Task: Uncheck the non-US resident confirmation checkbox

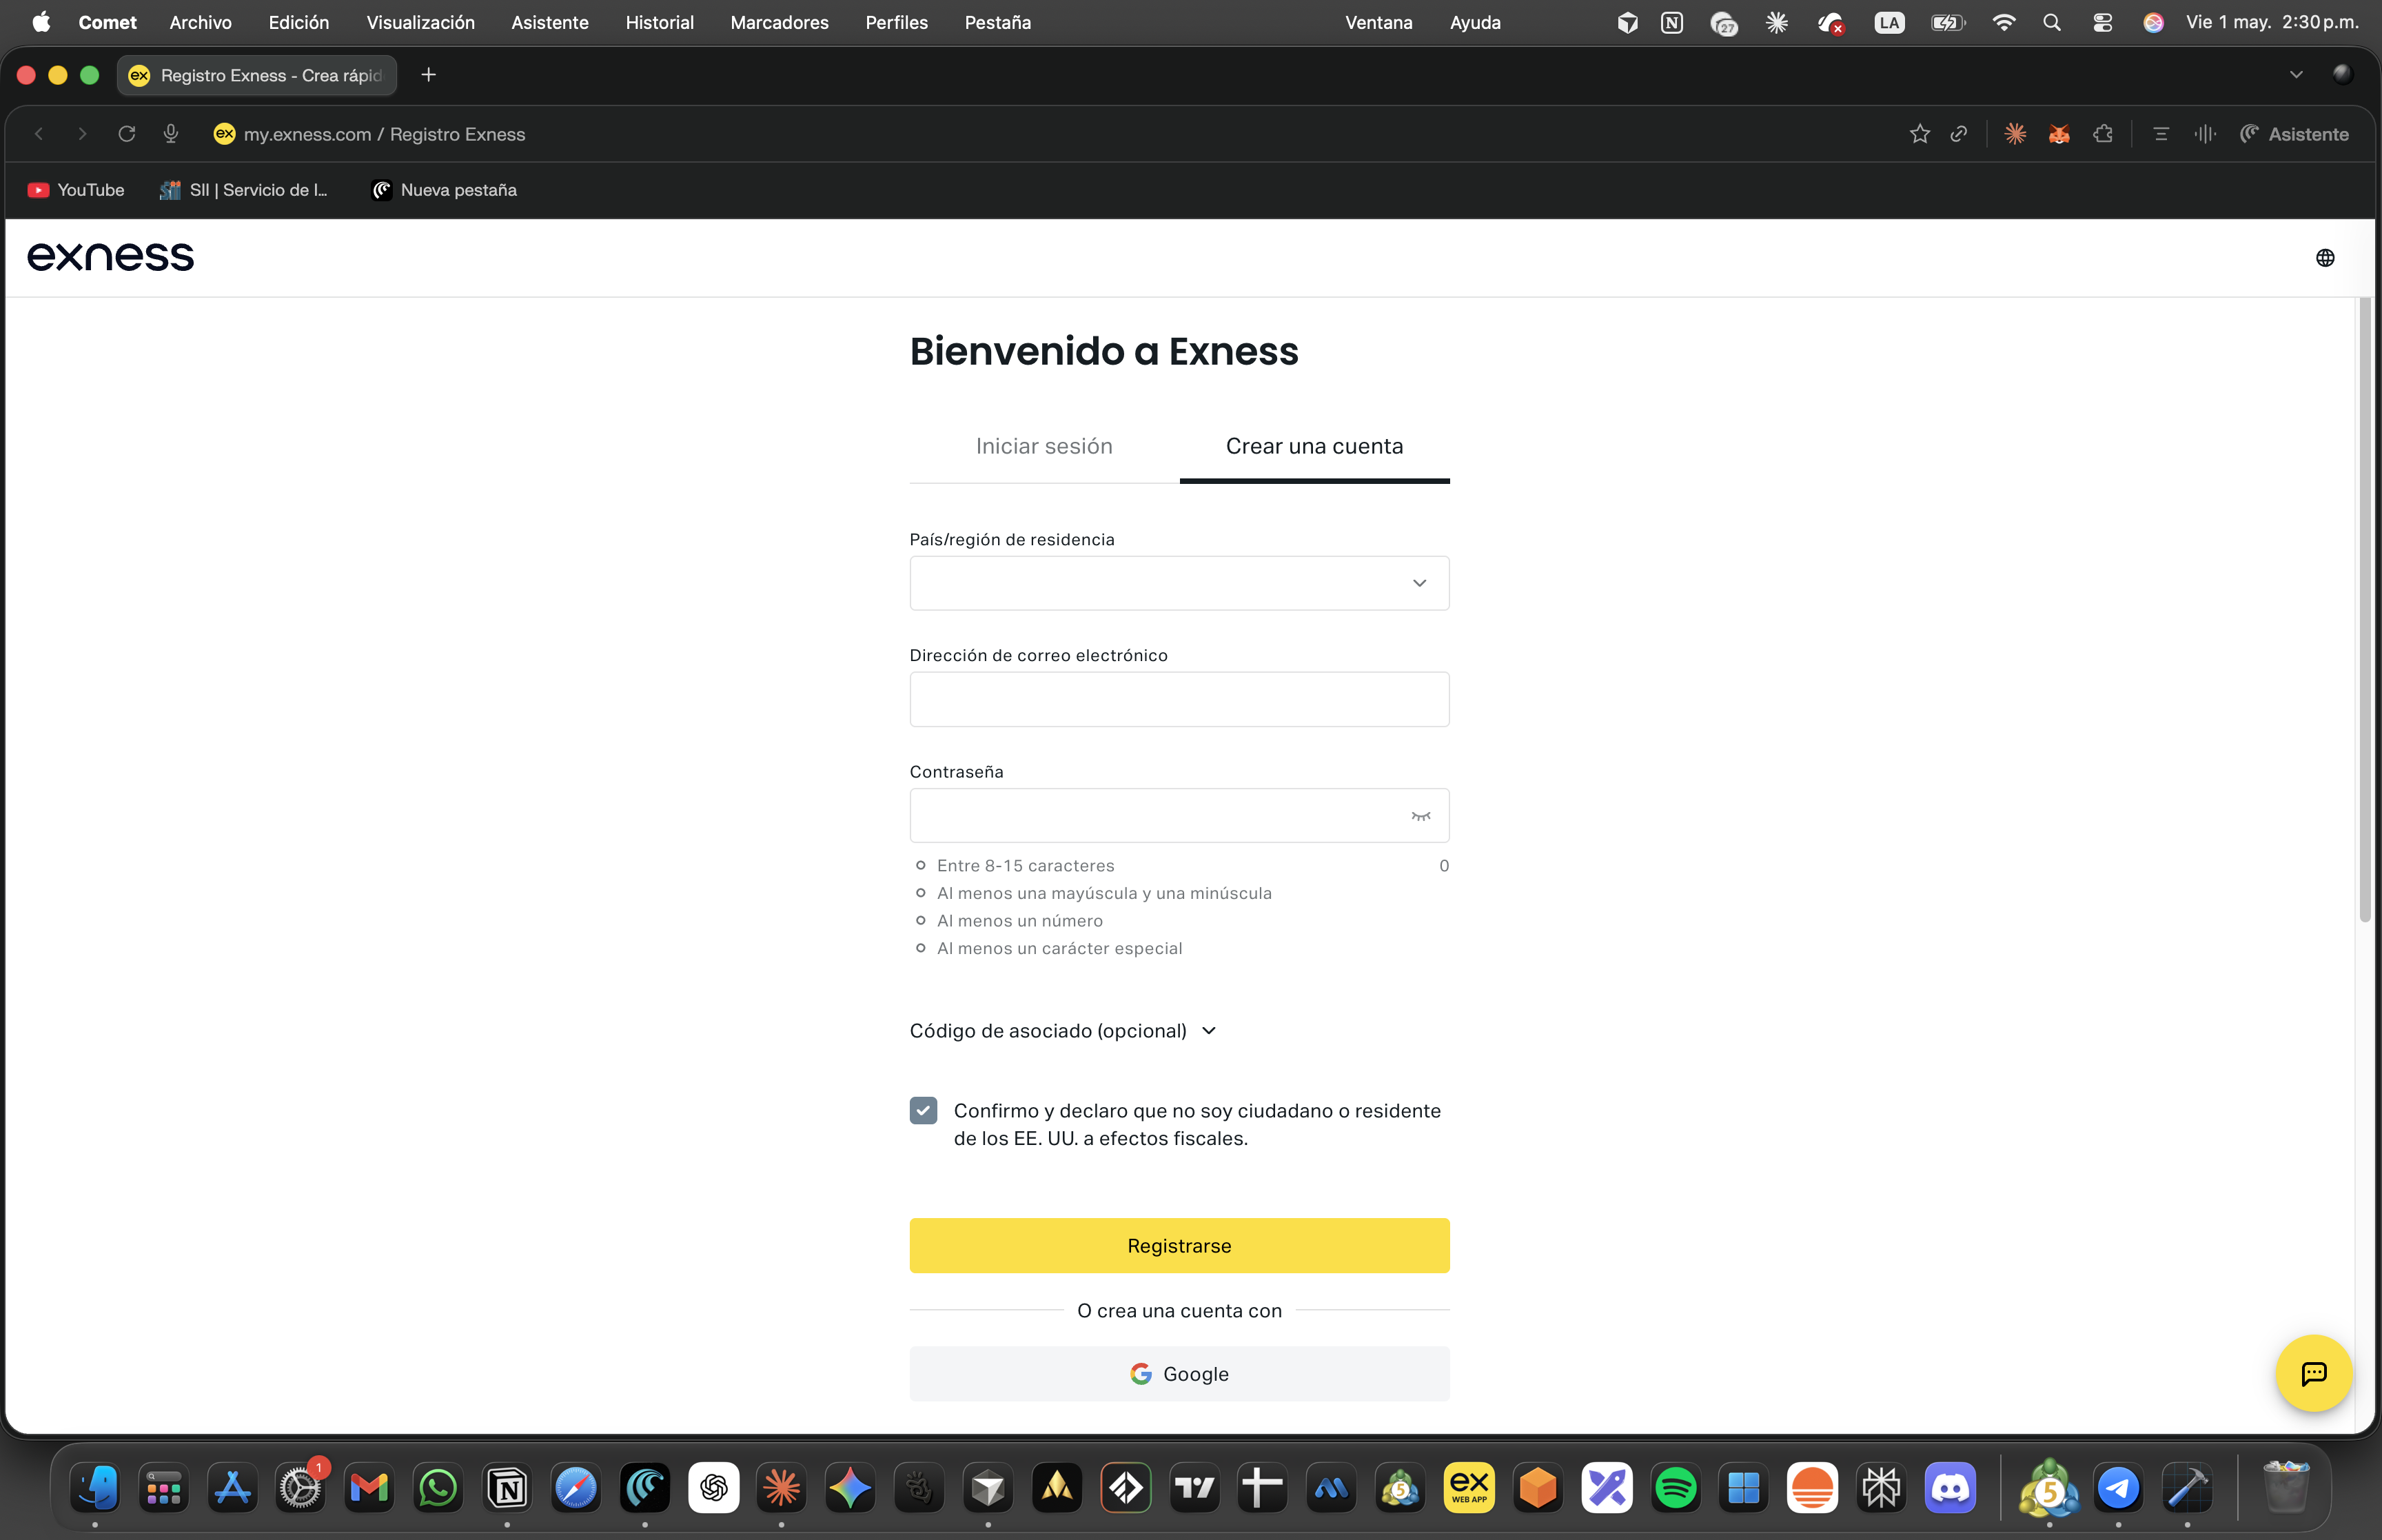Action: 924,1110
